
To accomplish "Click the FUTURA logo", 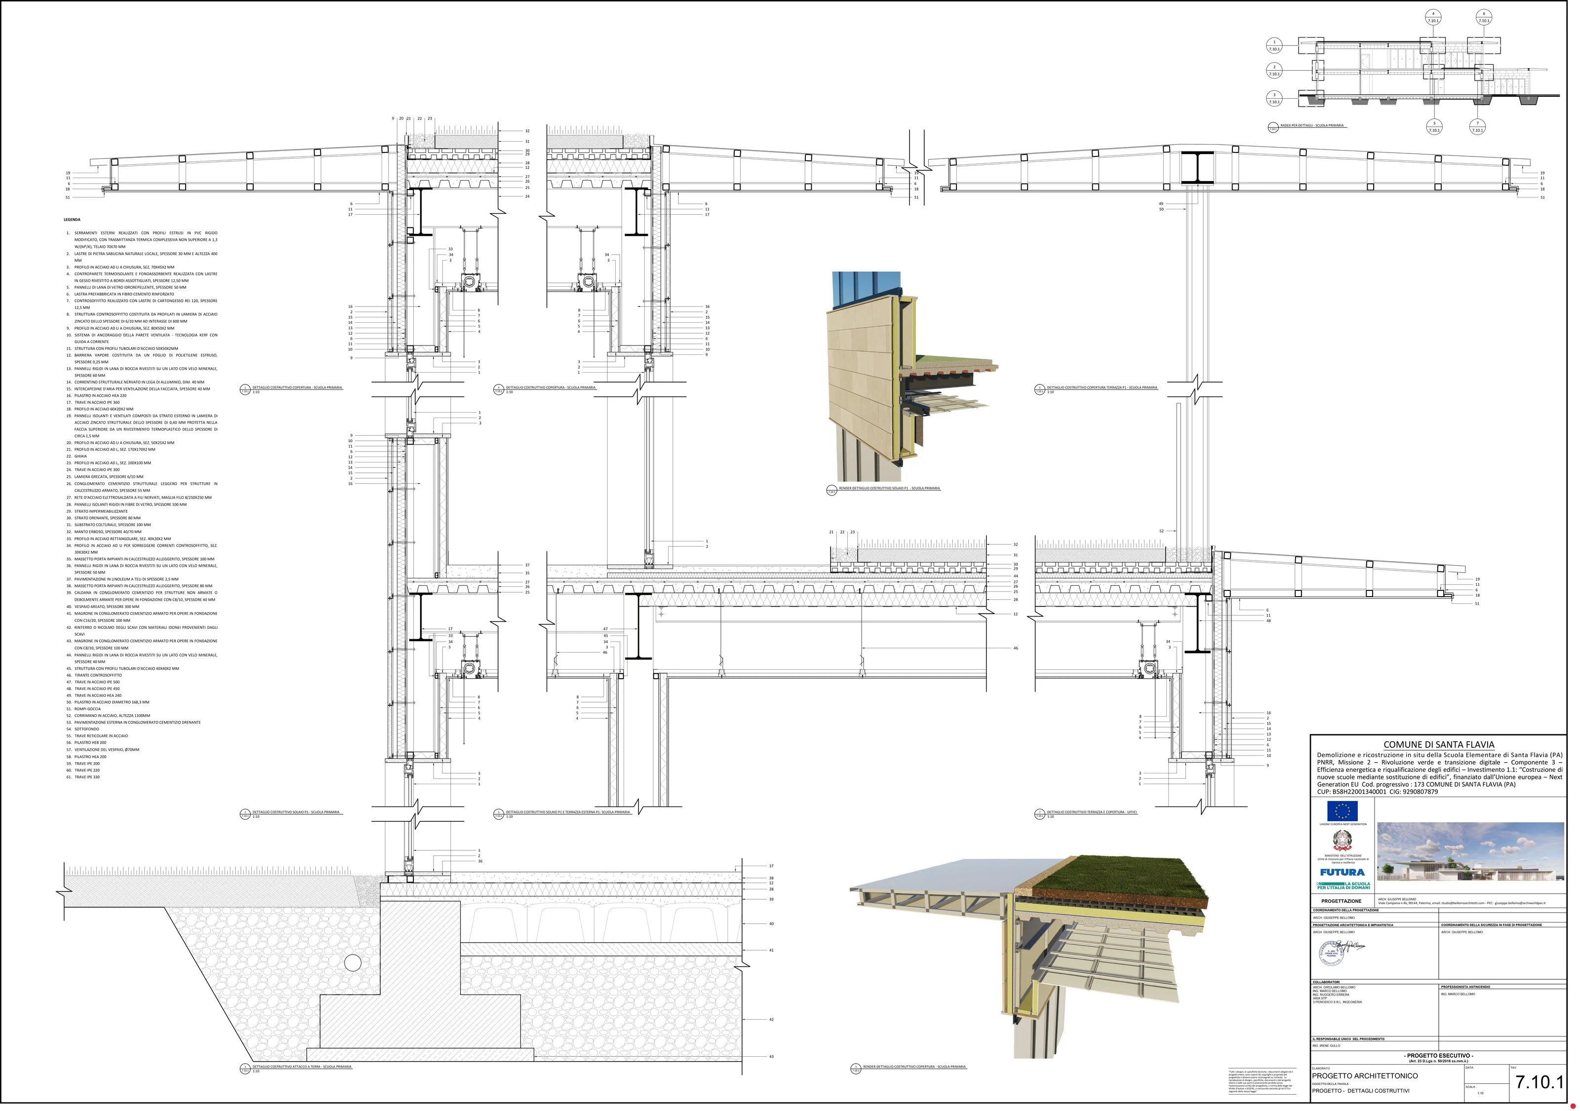I will [1342, 872].
